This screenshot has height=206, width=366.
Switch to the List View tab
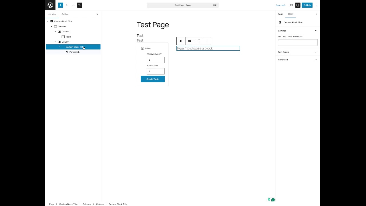coord(52,14)
